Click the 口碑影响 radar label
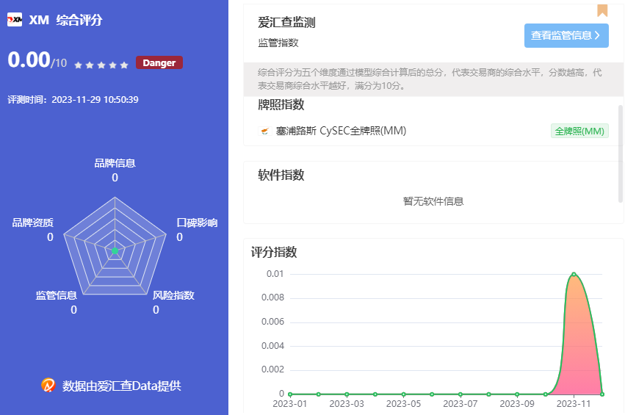625x415 pixels. (197, 223)
